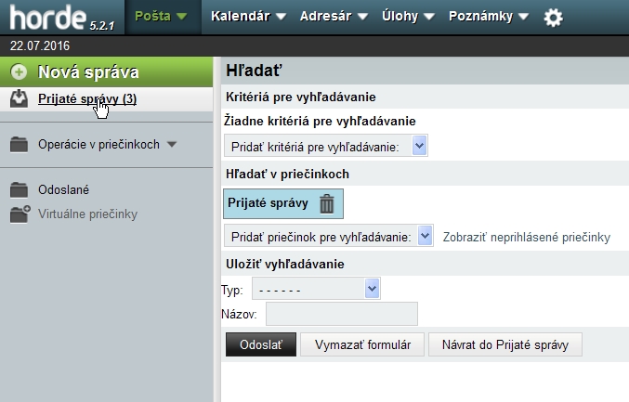
Task: Open the Pošta menu
Action: click(x=161, y=17)
